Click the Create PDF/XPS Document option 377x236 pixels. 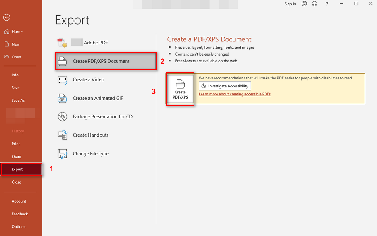coord(100,61)
